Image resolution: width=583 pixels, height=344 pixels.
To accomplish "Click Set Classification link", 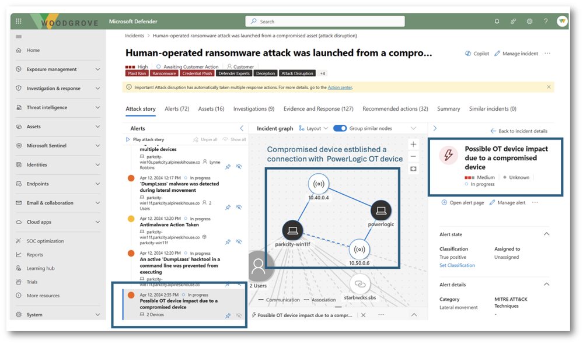I will [457, 265].
